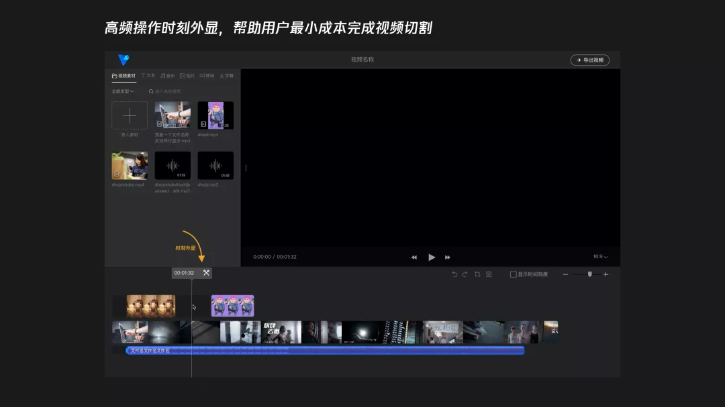
Task: Click the minus timeline zoom-out icon
Action: [x=565, y=274]
